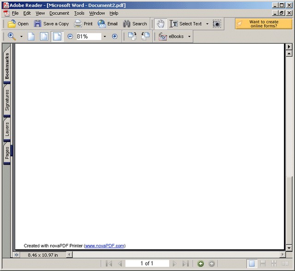This screenshot has height=271, width=295.
Task: Click the Save a Copy floppy icon
Action: [x=37, y=24]
